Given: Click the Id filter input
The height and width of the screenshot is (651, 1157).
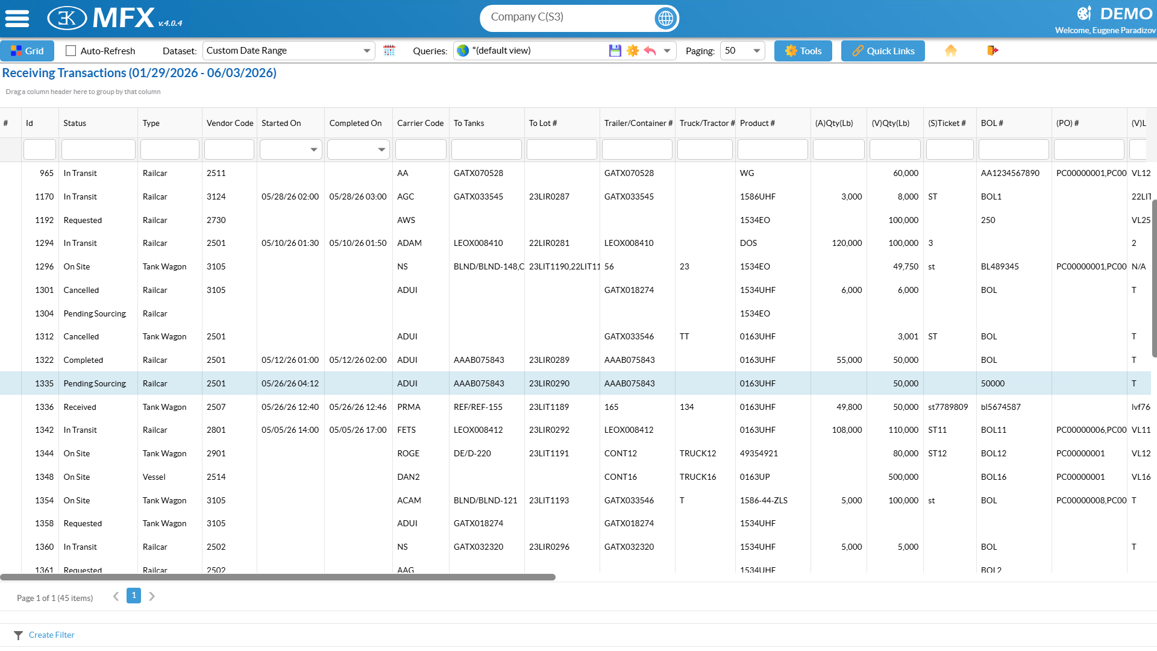Looking at the screenshot, I should pos(40,149).
